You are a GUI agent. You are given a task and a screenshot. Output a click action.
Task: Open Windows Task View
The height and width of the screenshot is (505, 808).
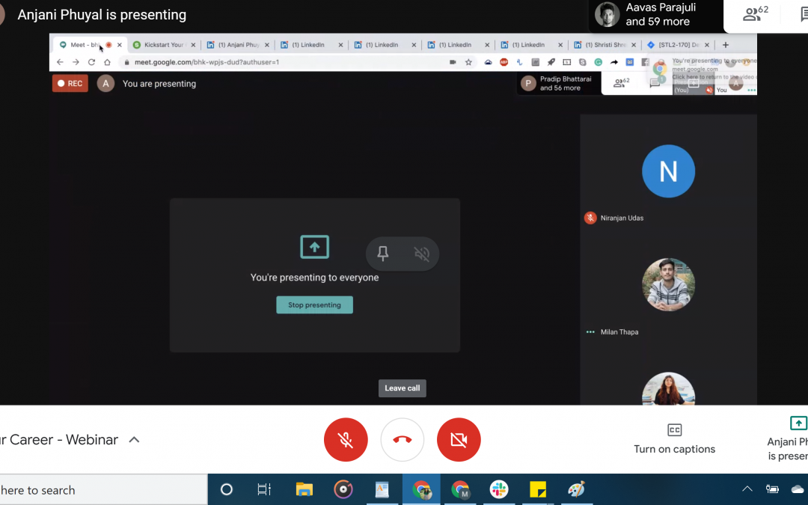264,489
